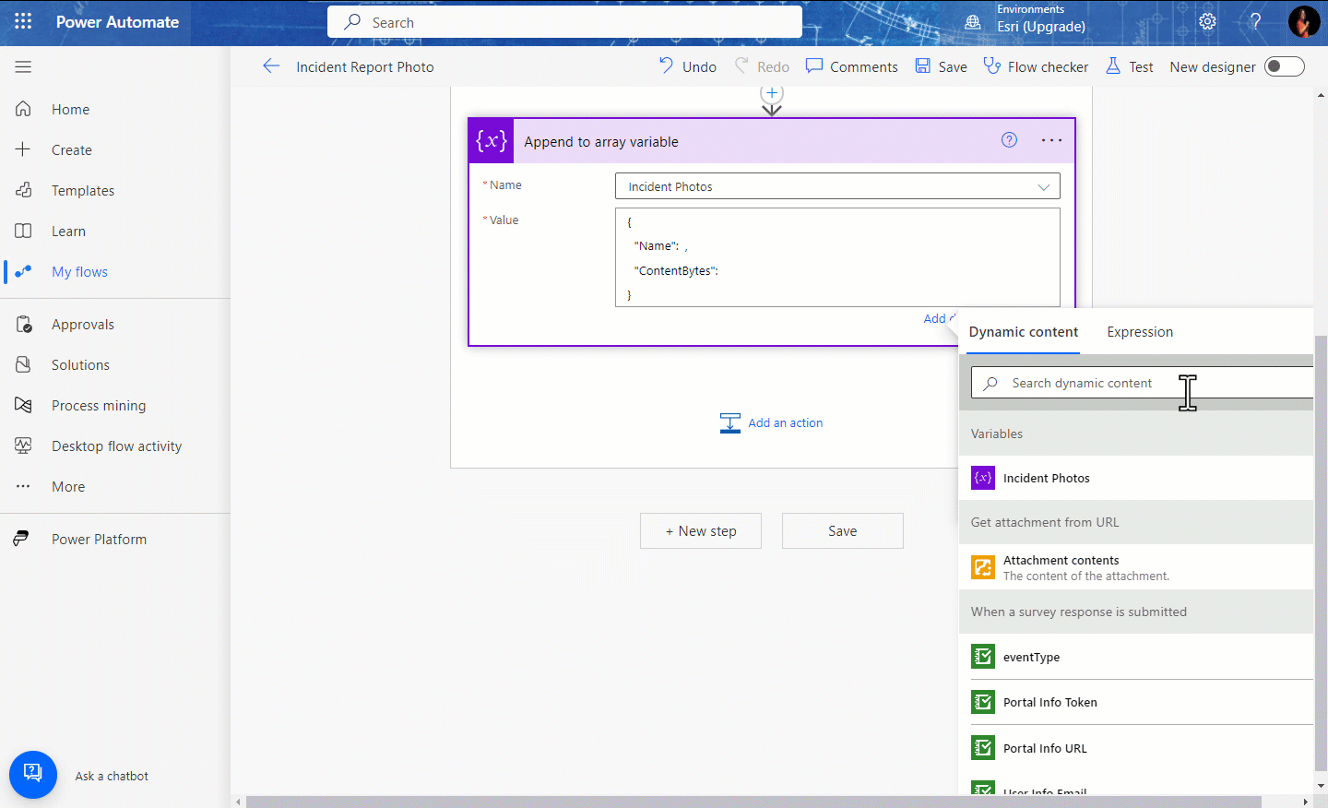Click the eventType green survey icon

[983, 657]
